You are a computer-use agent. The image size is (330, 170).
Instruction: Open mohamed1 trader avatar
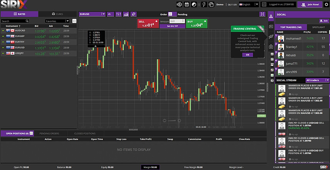pyautogui.click(x=281, y=38)
